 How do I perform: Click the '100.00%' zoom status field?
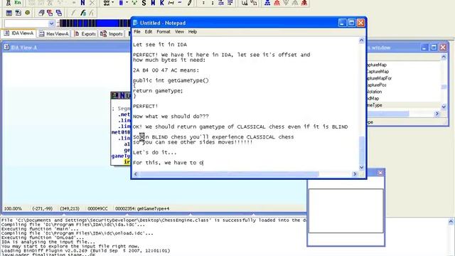[x=13, y=208]
